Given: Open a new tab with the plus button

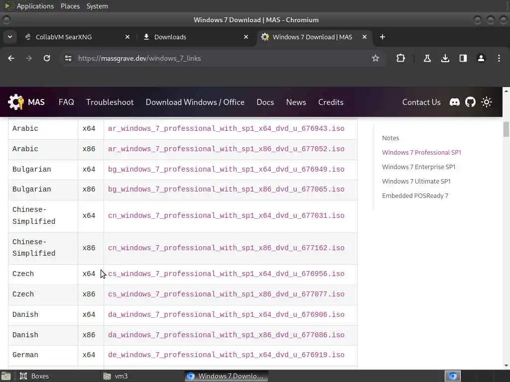Looking at the screenshot, I should tap(382, 37).
